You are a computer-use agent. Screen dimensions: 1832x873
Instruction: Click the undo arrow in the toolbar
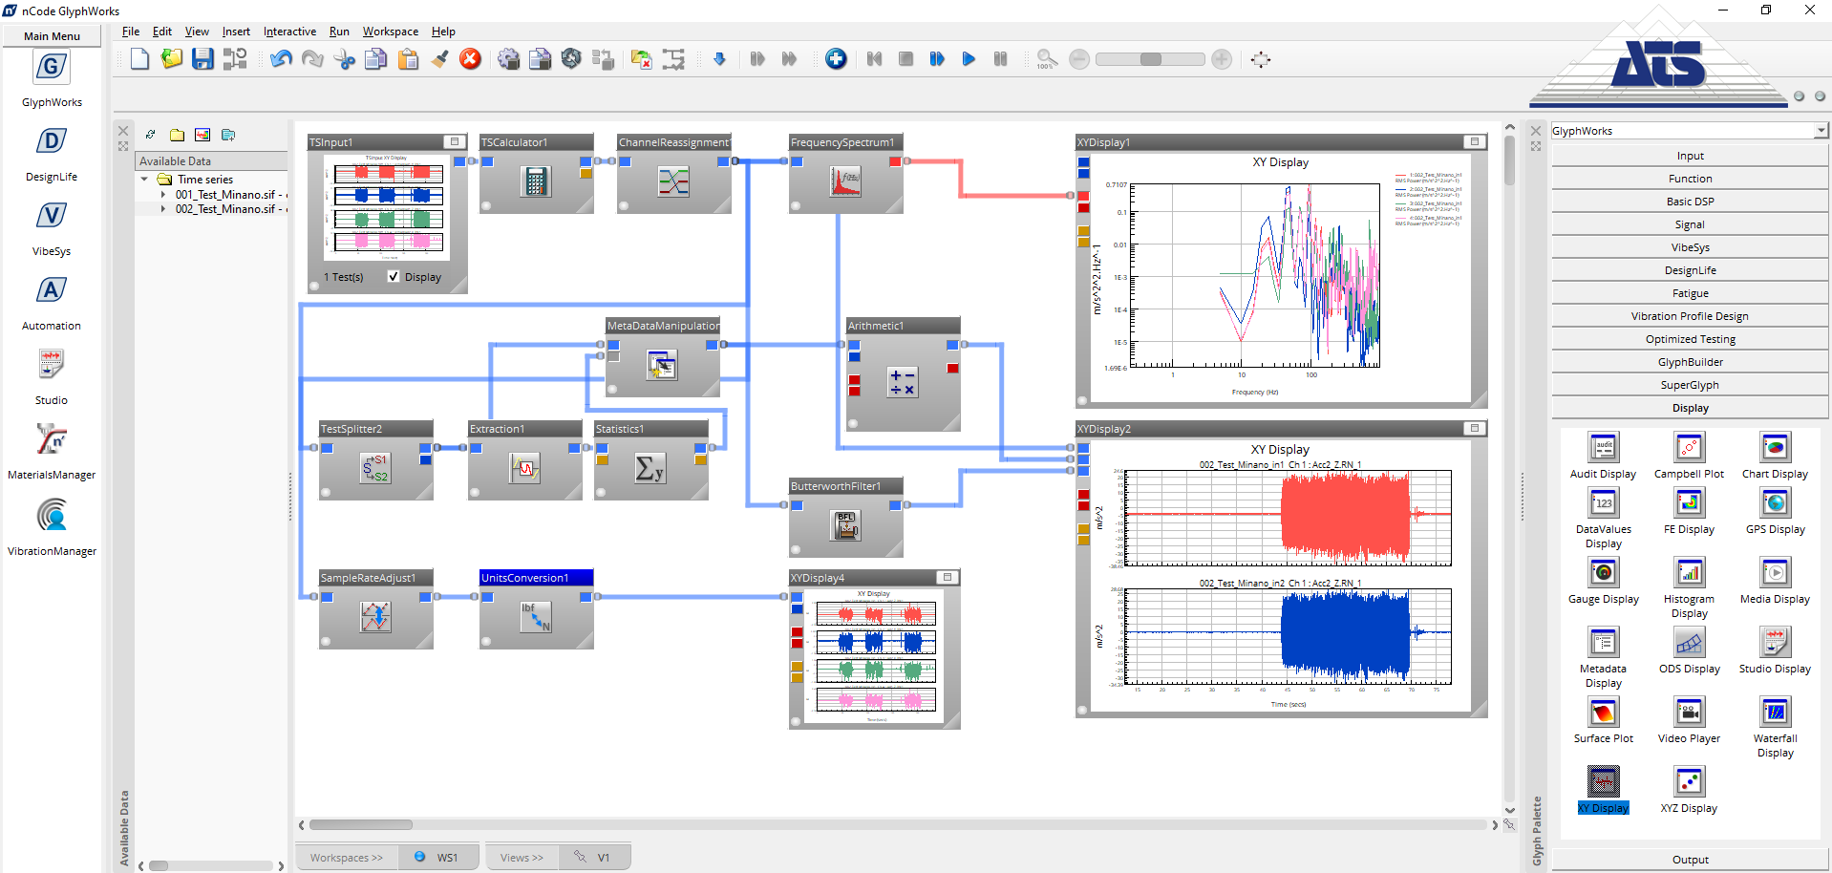point(281,59)
